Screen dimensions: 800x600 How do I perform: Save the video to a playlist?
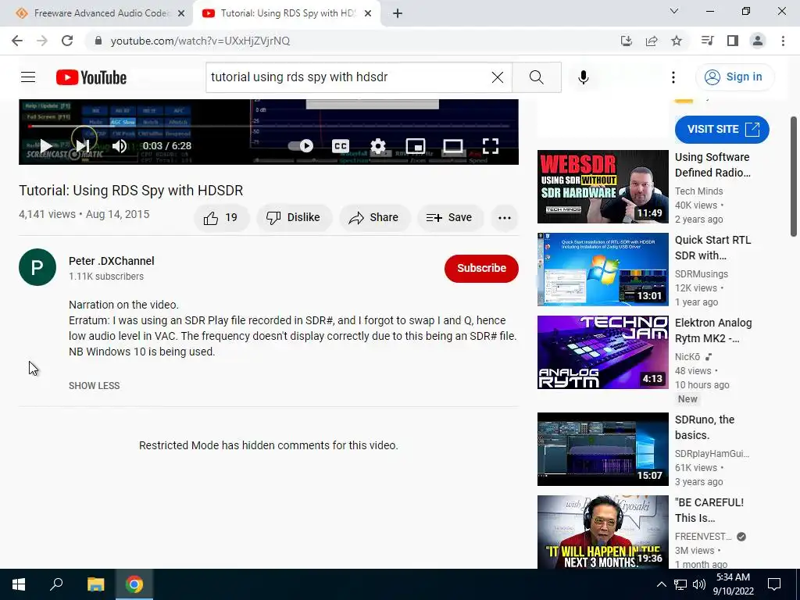click(449, 218)
